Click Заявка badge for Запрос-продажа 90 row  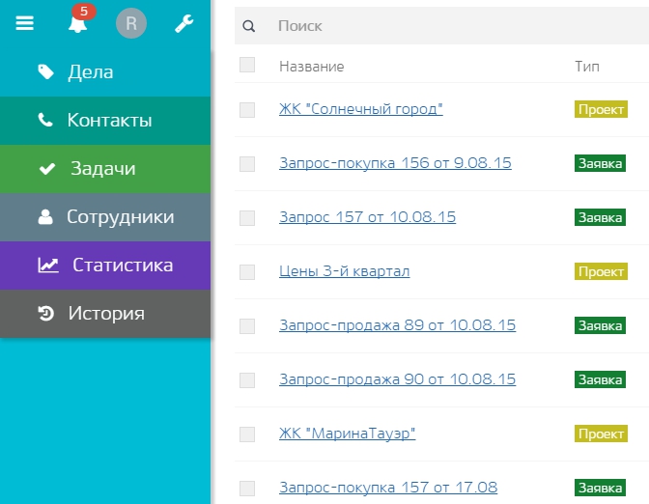click(600, 379)
